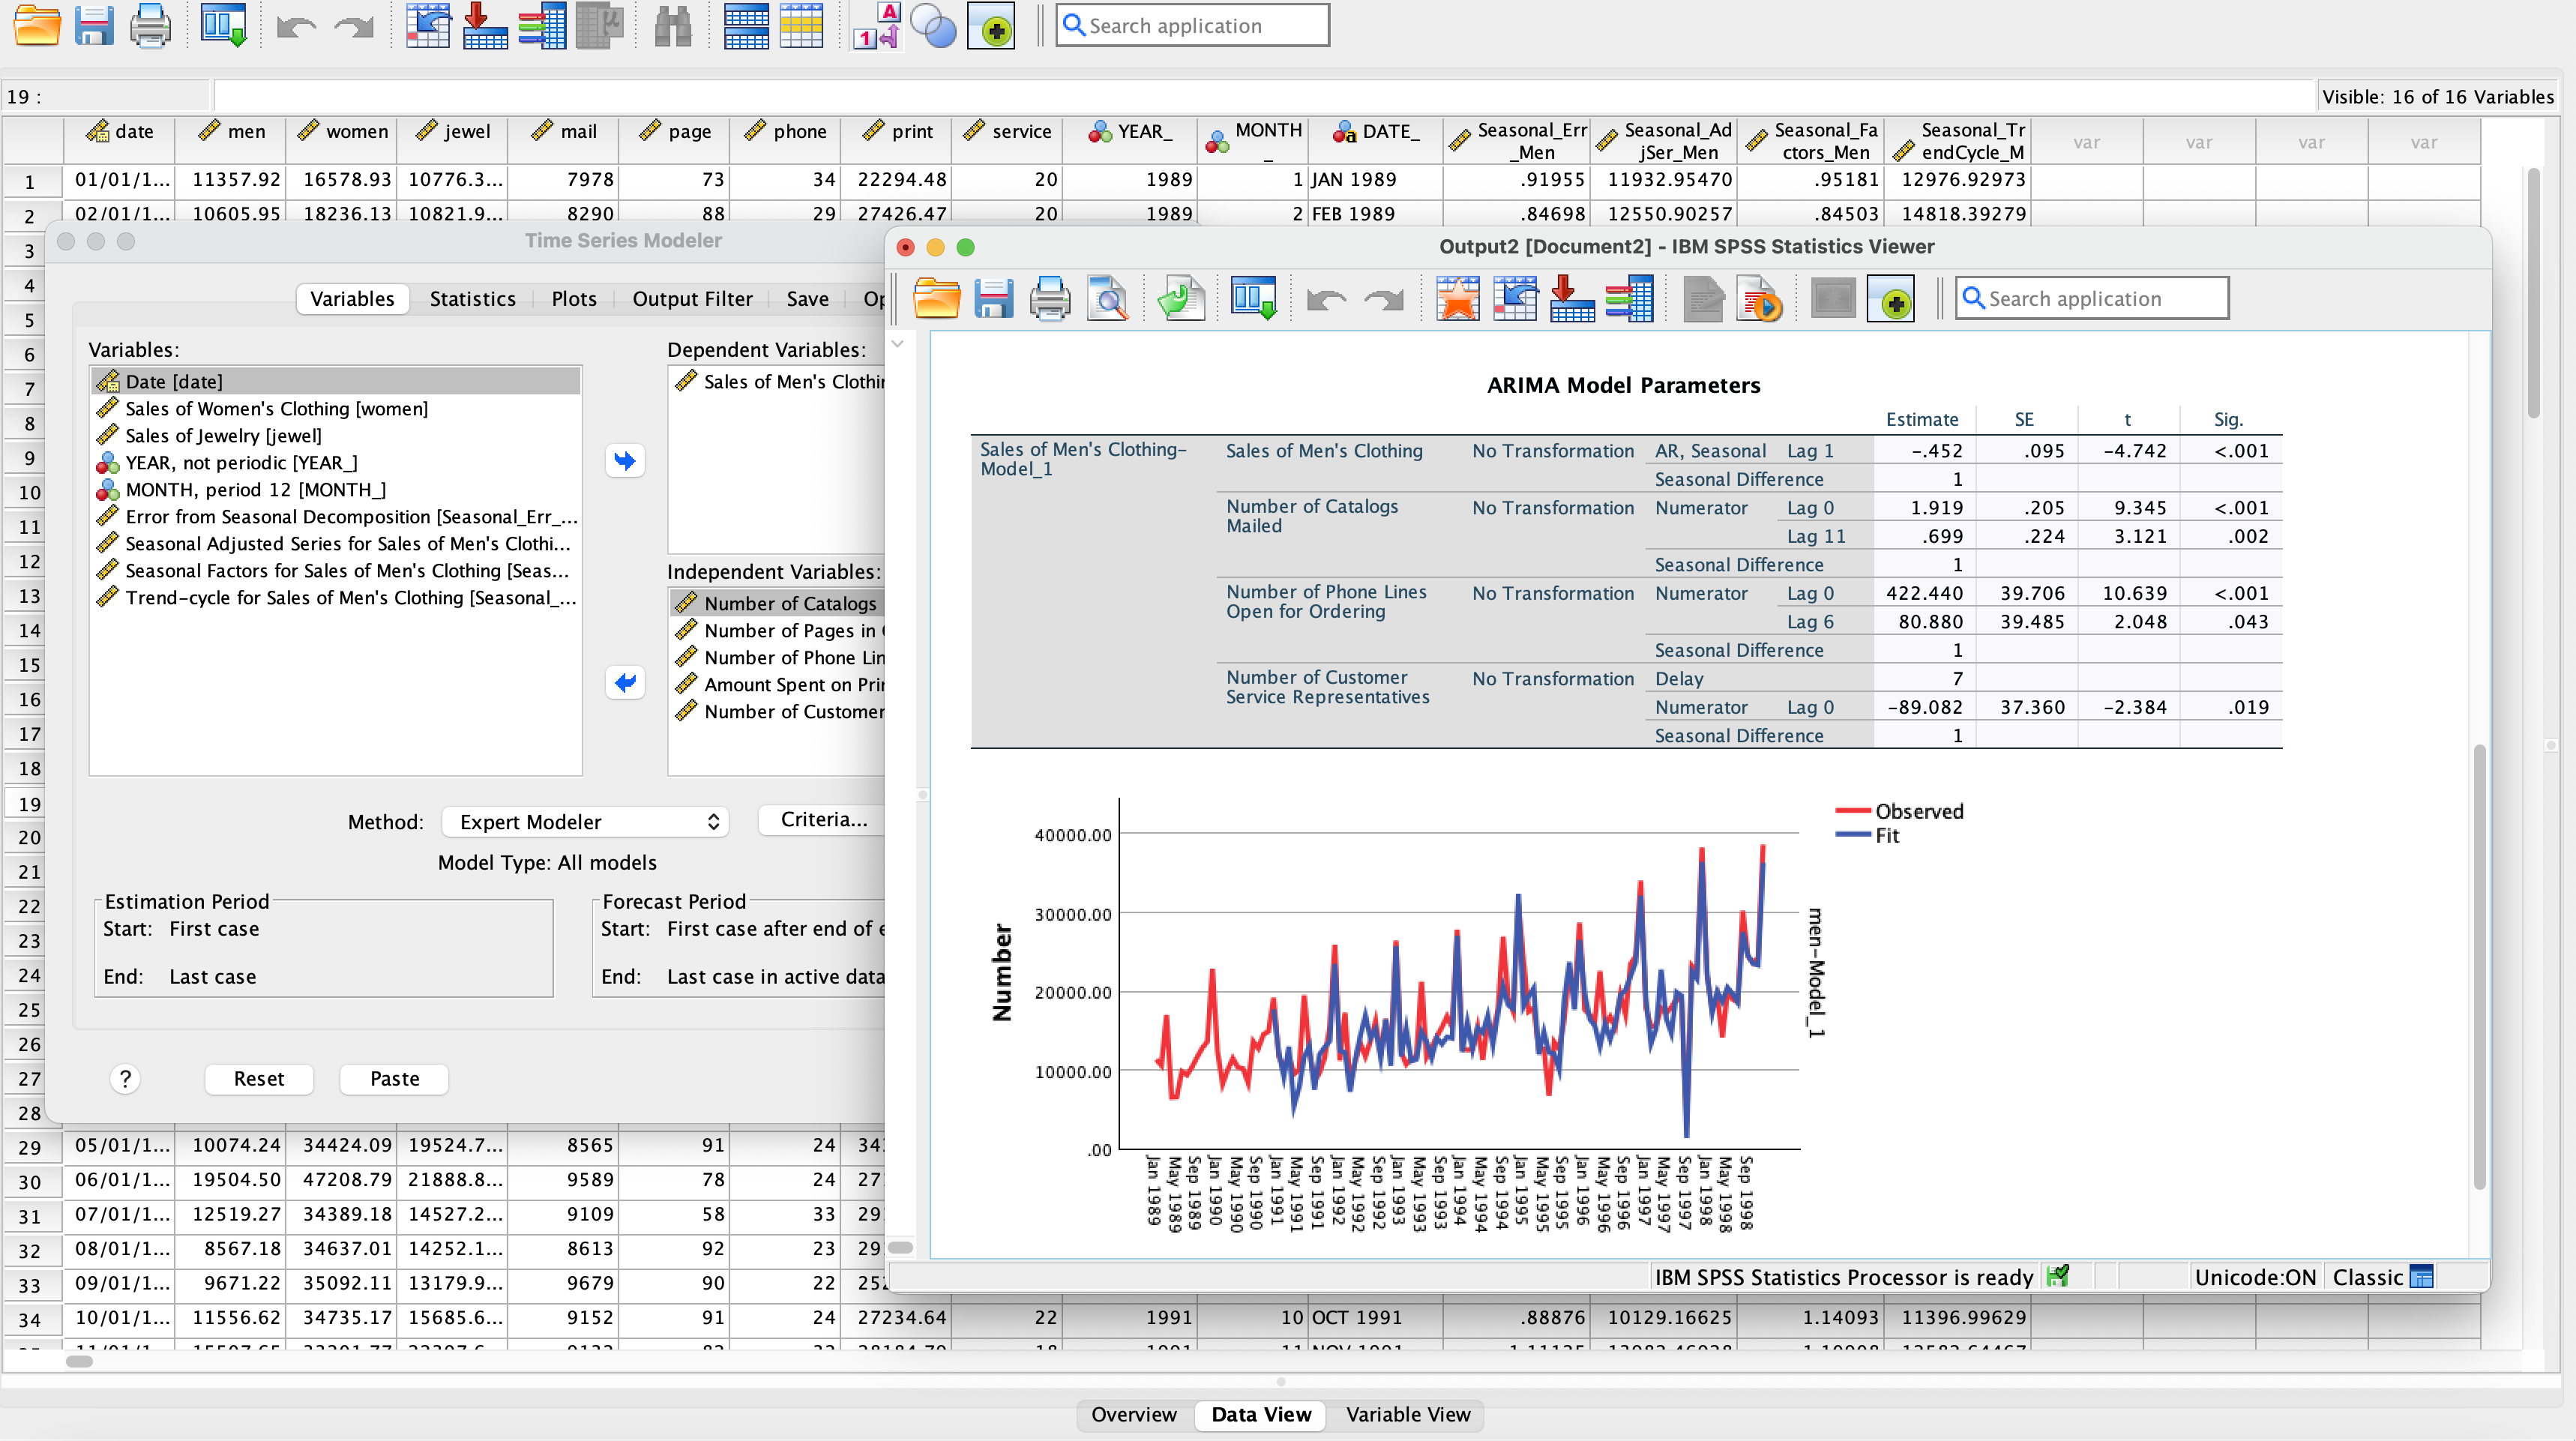The height and width of the screenshot is (1441, 2576).
Task: Redo an action in the Data Editor
Action: [x=353, y=25]
